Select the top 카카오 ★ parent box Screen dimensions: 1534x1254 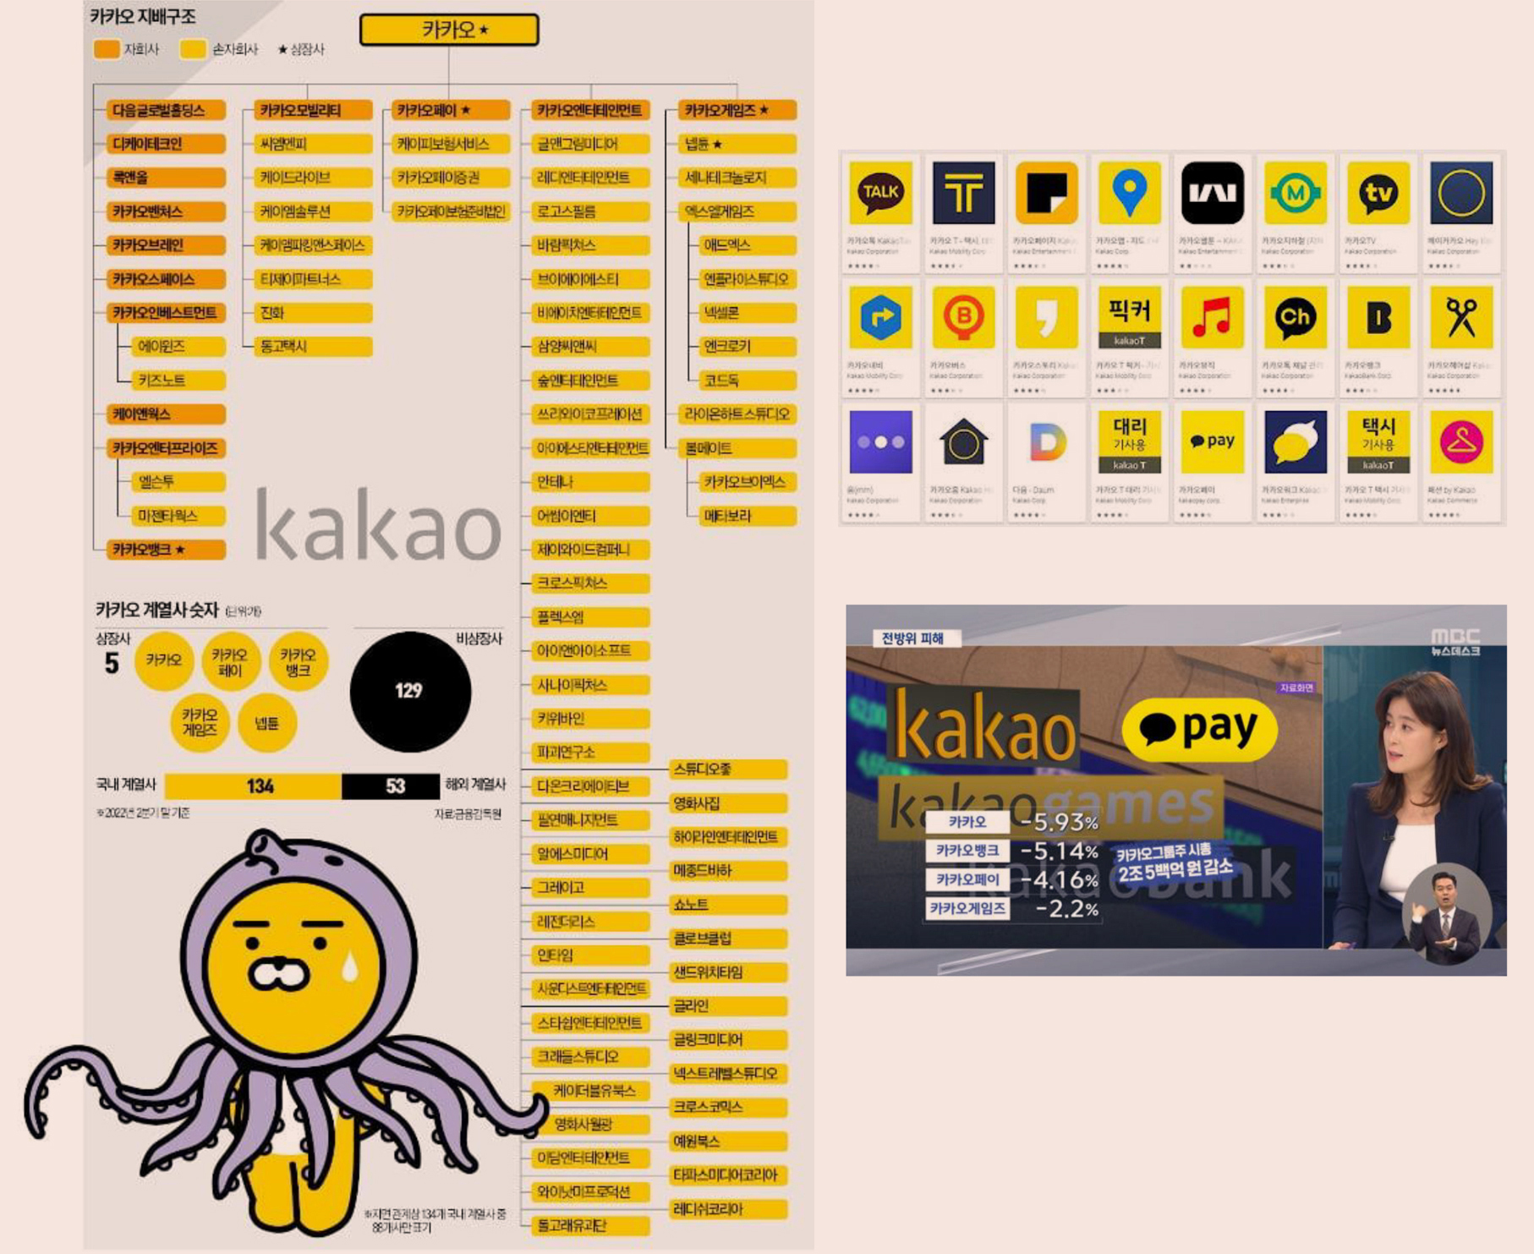click(x=449, y=30)
